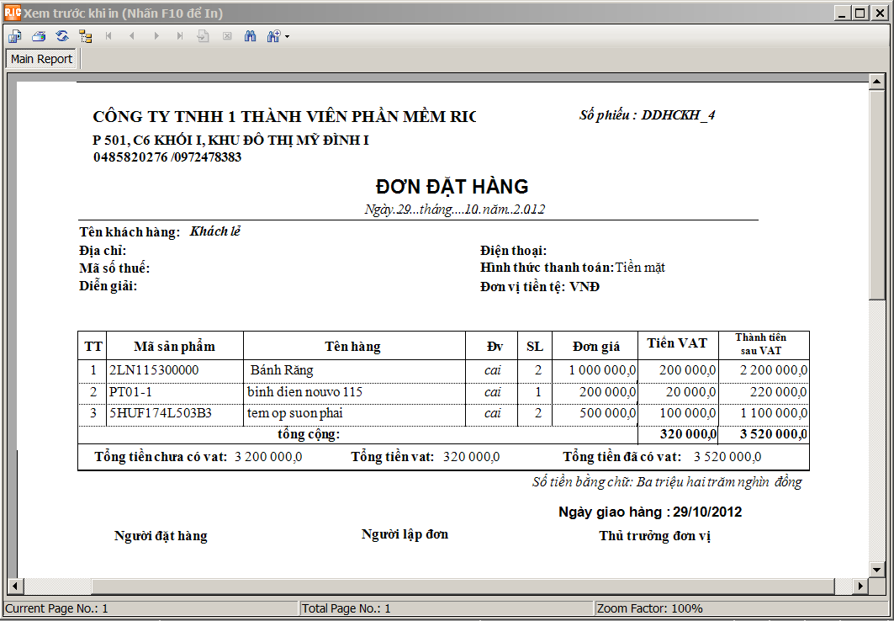This screenshot has width=894, height=621.
Task: Toggle the group tree icon
Action: pyautogui.click(x=85, y=36)
